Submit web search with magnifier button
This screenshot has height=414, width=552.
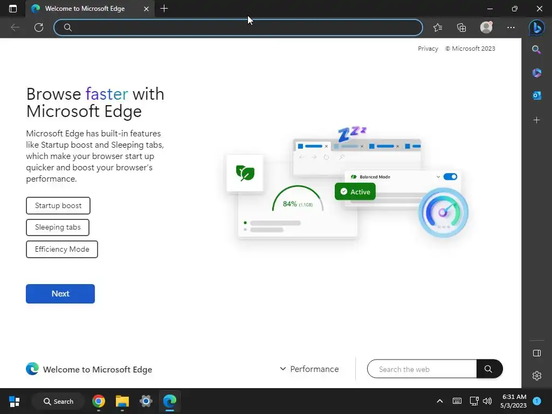tap(489, 369)
